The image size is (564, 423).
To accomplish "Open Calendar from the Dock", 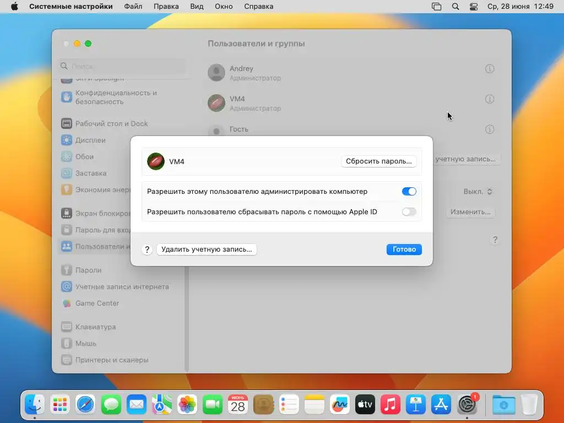I will (x=238, y=404).
